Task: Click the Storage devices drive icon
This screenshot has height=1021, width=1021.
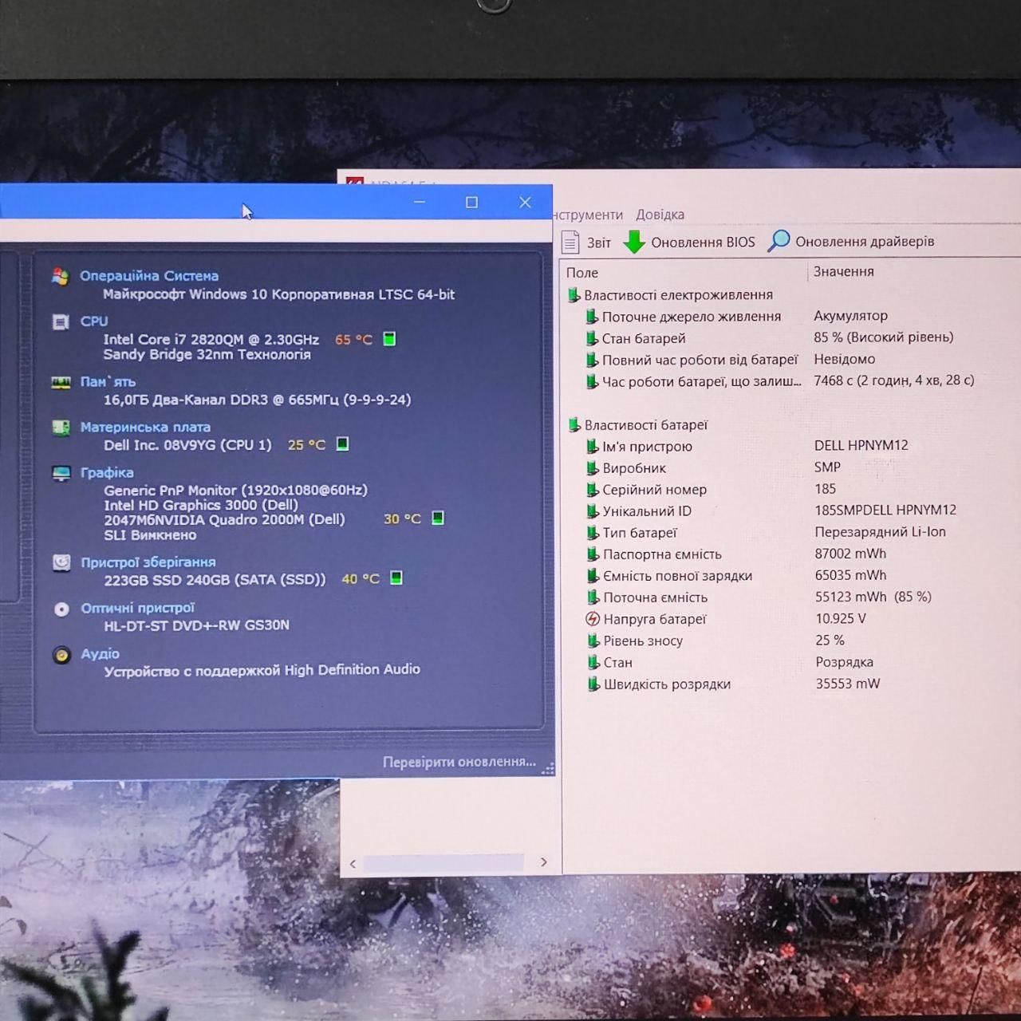Action: (61, 562)
